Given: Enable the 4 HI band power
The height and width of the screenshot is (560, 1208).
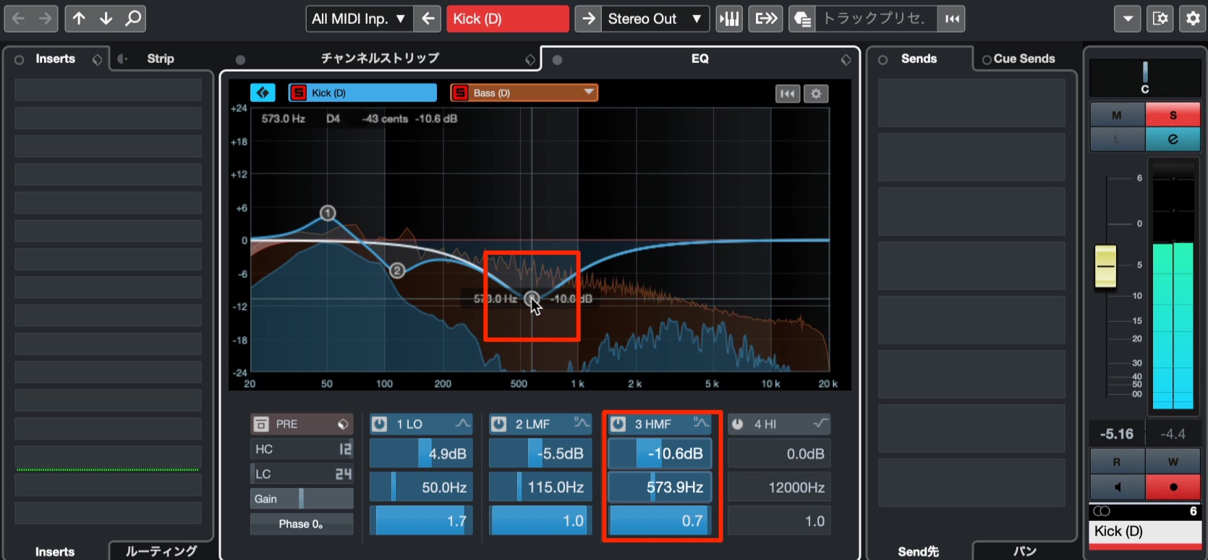Looking at the screenshot, I should tap(738, 424).
